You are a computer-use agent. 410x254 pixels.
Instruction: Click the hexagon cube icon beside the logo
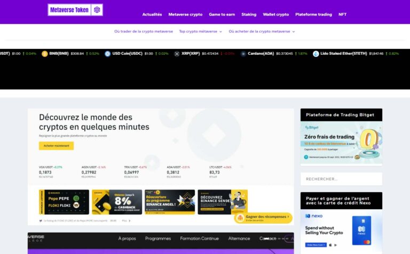point(97,10)
